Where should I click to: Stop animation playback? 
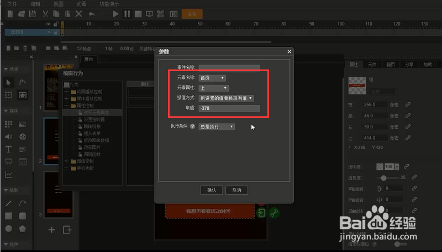[x=138, y=14]
